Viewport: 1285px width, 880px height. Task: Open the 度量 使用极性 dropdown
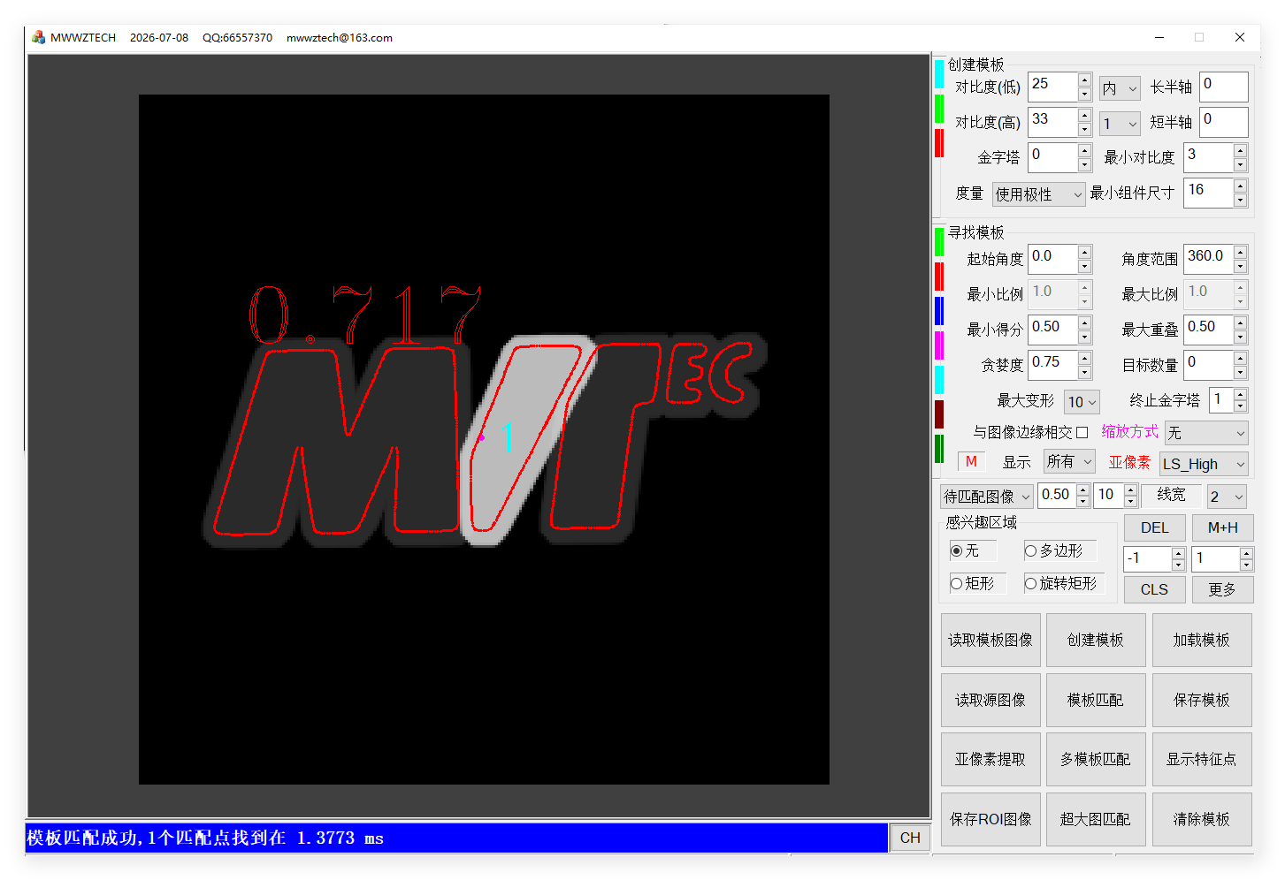pos(1038,194)
